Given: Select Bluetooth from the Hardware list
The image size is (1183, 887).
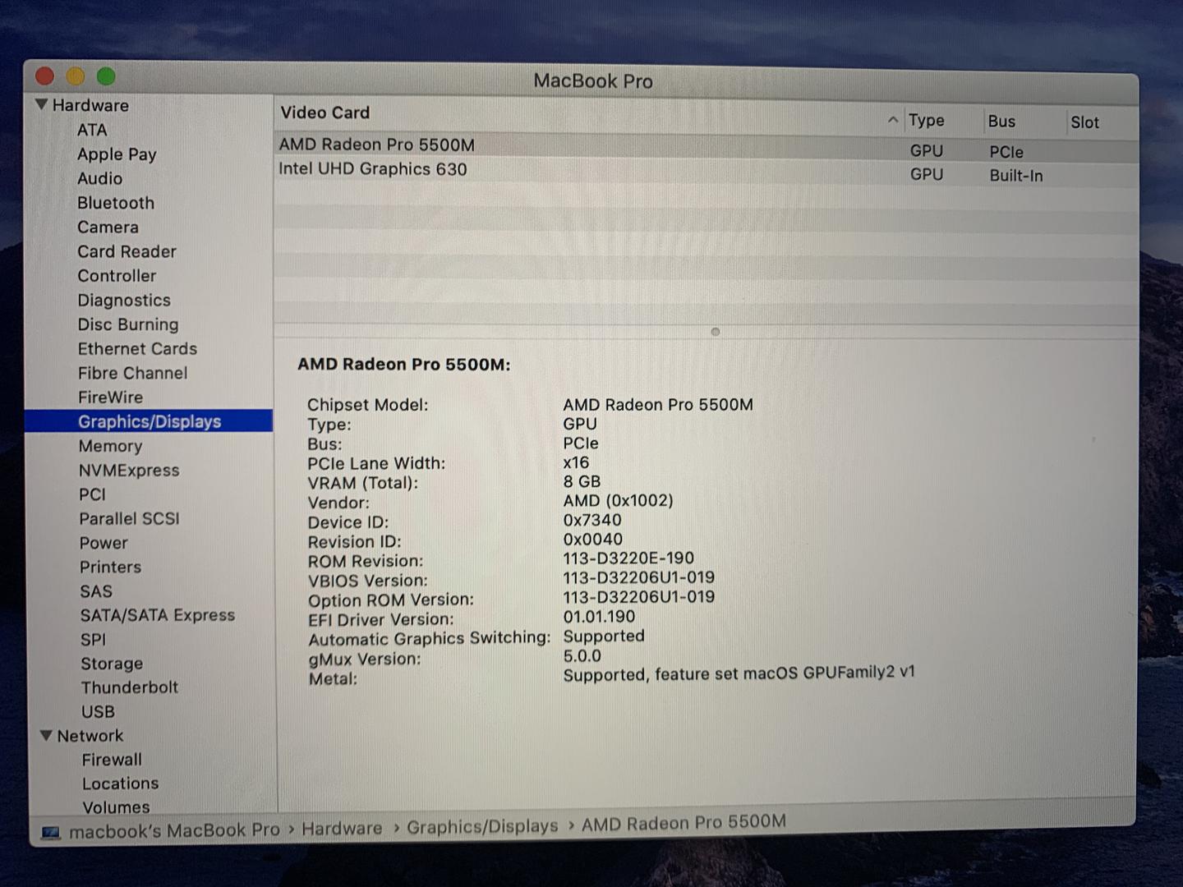Looking at the screenshot, I should coord(116,203).
